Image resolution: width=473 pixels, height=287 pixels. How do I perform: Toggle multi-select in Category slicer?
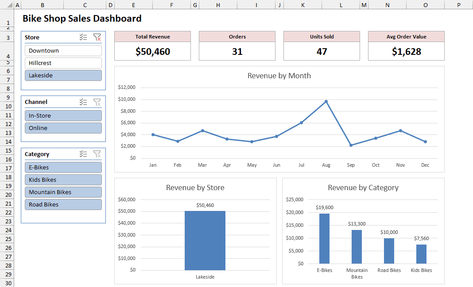coord(83,154)
